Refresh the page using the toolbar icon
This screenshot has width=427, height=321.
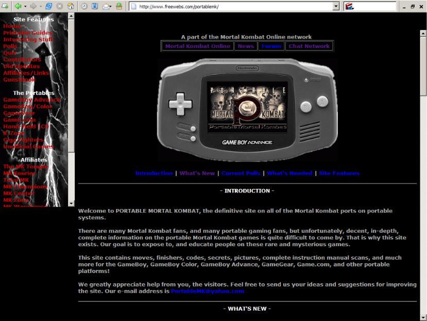click(x=48, y=6)
